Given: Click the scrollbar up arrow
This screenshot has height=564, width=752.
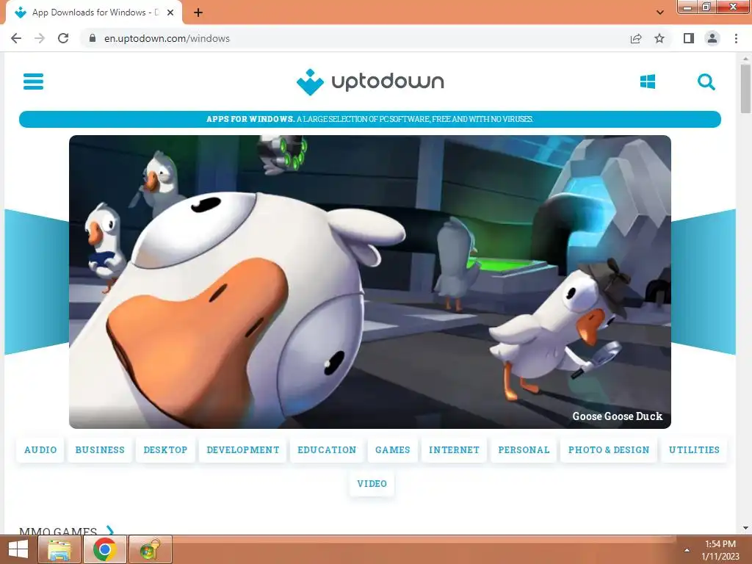Looking at the screenshot, I should coord(745,59).
